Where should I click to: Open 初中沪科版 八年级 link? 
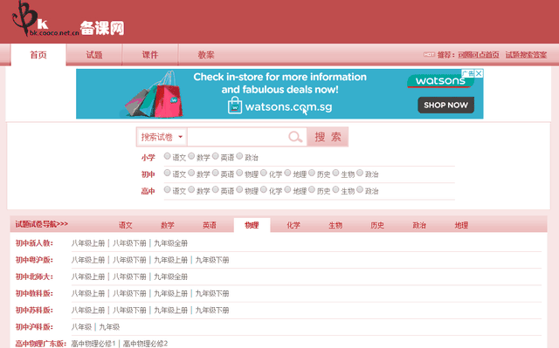(x=81, y=327)
